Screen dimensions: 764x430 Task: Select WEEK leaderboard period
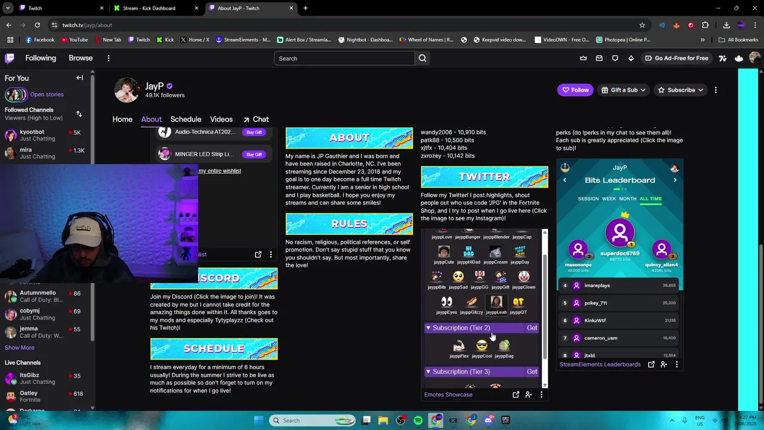[609, 199]
